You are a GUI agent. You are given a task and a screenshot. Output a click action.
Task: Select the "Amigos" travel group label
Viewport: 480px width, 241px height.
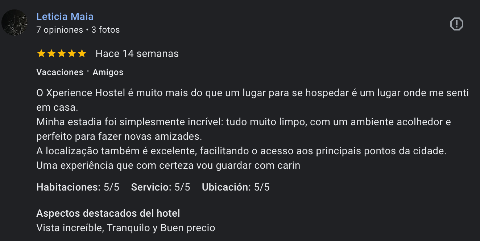108,72
